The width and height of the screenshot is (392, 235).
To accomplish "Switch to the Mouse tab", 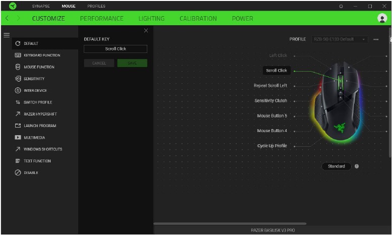I will coord(69,6).
